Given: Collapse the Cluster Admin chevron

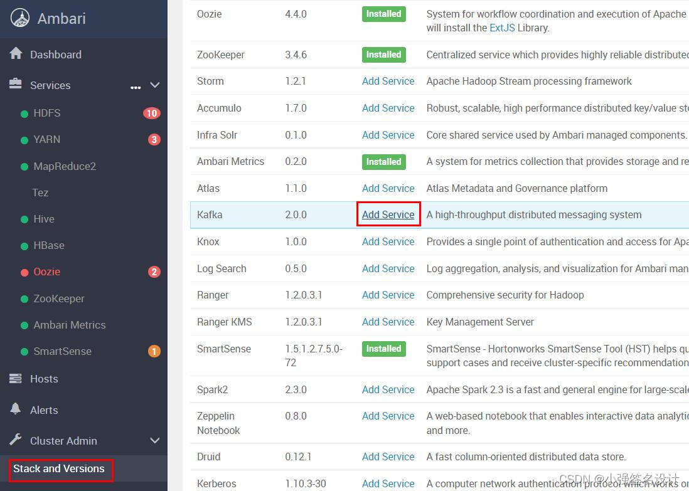Looking at the screenshot, I should 154,440.
